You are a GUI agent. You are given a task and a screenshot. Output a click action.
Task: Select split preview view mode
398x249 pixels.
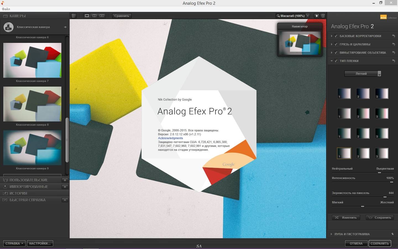tap(95, 16)
